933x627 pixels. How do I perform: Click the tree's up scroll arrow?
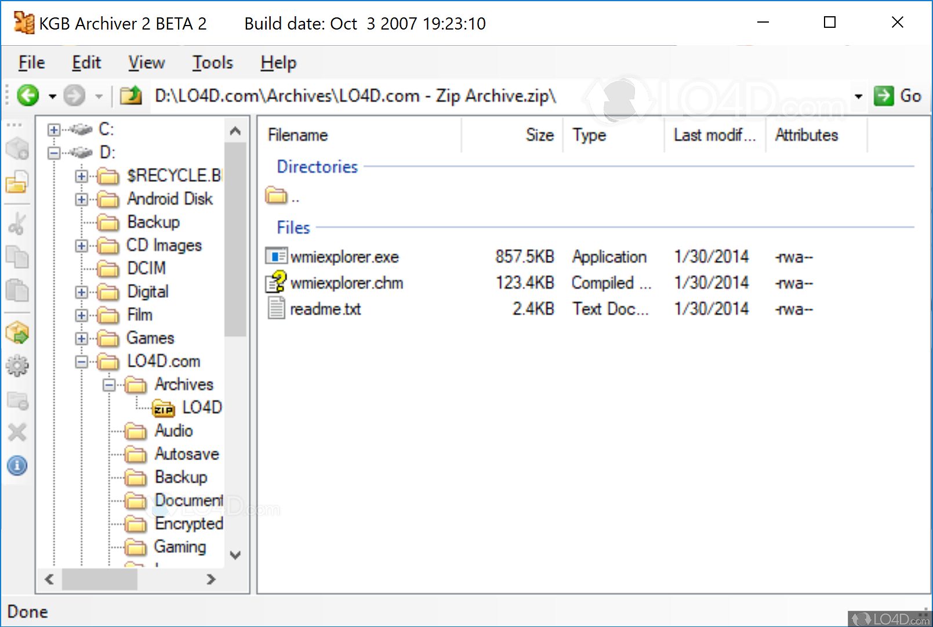pyautogui.click(x=235, y=131)
